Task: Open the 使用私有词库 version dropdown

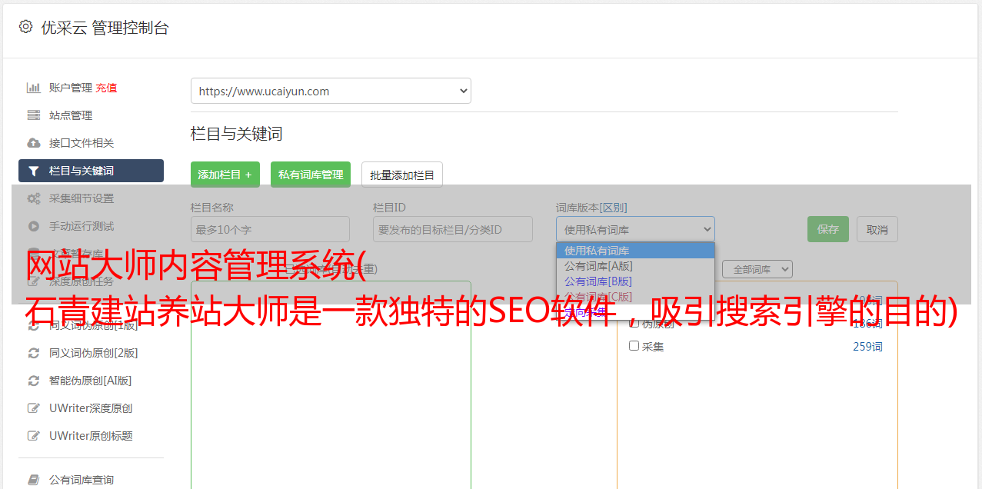Action: pos(635,229)
